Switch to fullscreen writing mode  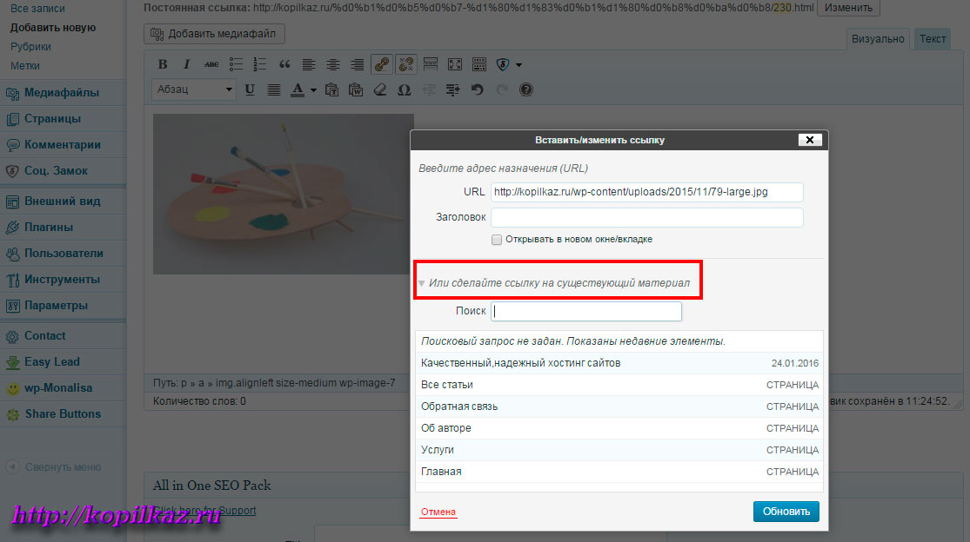point(455,64)
